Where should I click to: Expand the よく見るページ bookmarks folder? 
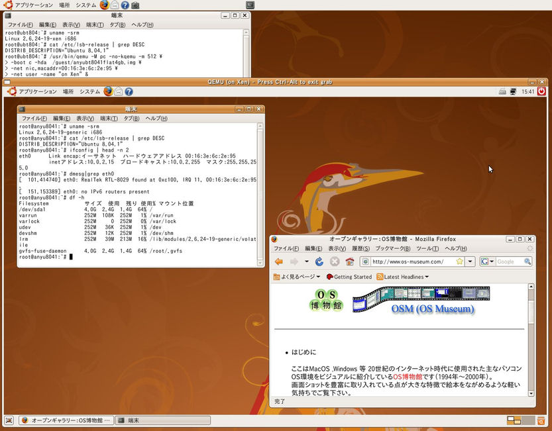pos(297,277)
